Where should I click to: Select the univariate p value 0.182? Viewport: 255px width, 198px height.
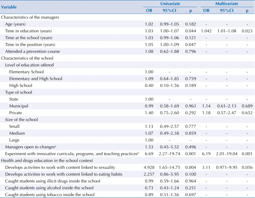point(190,24)
